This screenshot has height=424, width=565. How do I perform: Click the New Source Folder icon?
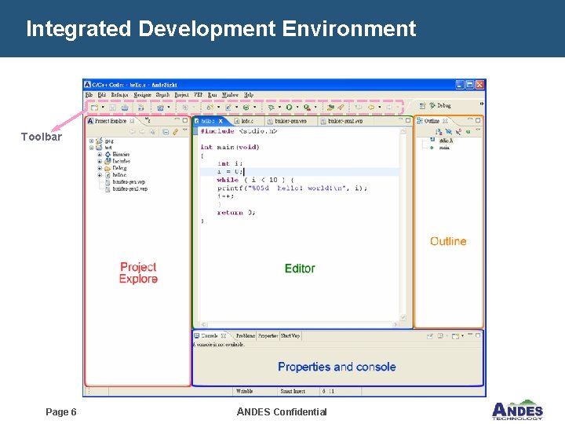click(228, 108)
